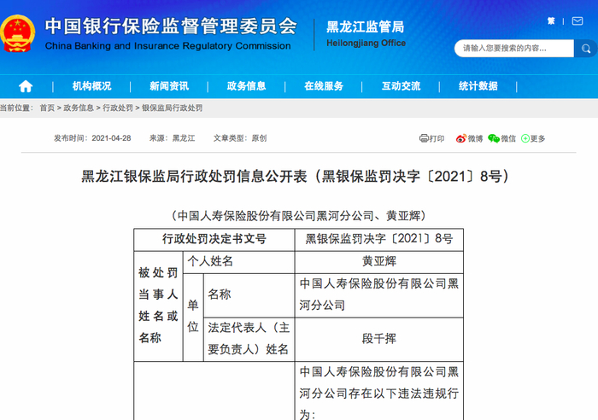Viewport: 598px width, 420px height.
Task: Click the 段千挥 table cell
Action: point(379,339)
